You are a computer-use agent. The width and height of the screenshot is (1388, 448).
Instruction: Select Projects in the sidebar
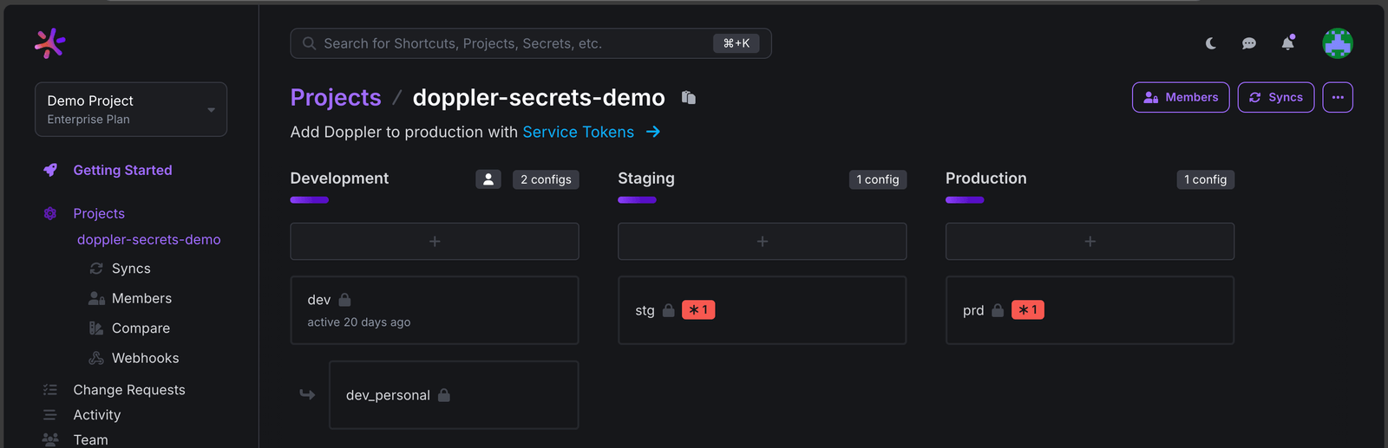tap(99, 213)
